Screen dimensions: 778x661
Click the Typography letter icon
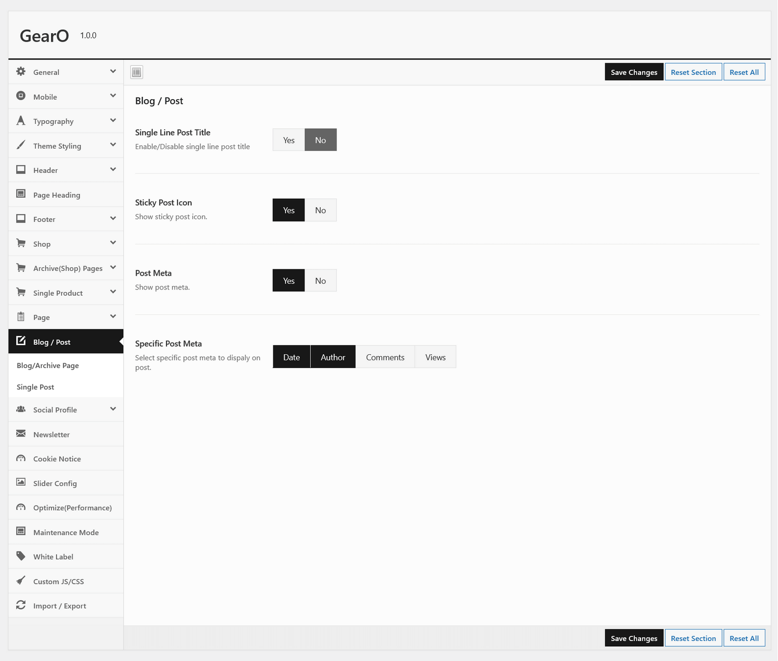coord(21,121)
